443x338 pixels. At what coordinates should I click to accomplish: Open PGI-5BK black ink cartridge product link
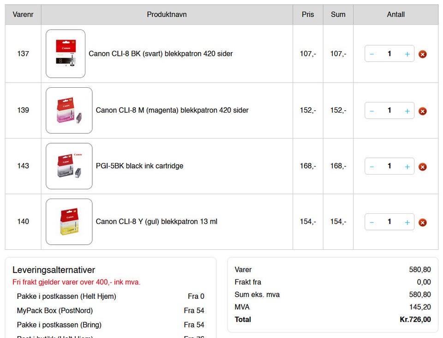[x=139, y=166]
